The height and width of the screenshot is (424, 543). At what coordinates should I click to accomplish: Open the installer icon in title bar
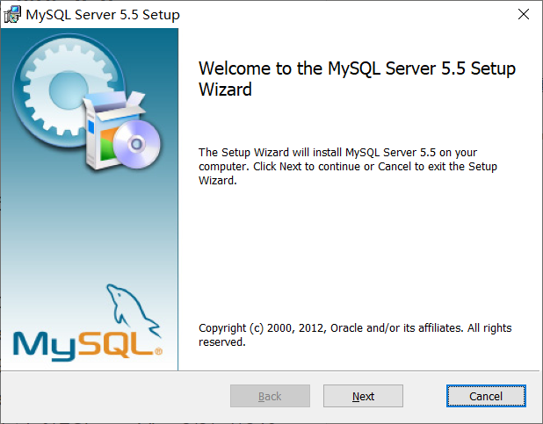point(12,15)
